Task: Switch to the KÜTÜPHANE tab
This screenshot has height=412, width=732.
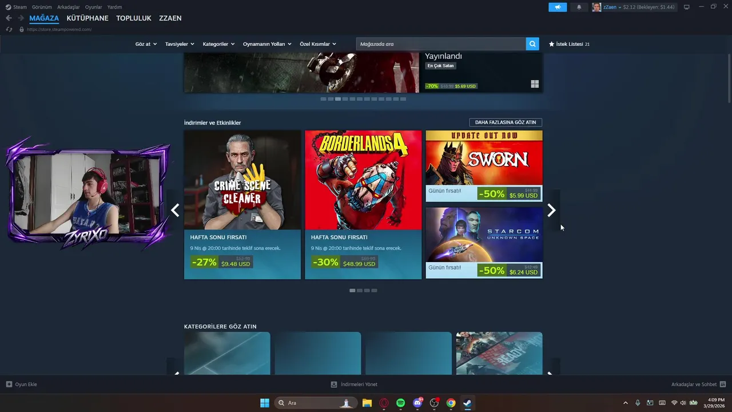Action: click(x=87, y=18)
